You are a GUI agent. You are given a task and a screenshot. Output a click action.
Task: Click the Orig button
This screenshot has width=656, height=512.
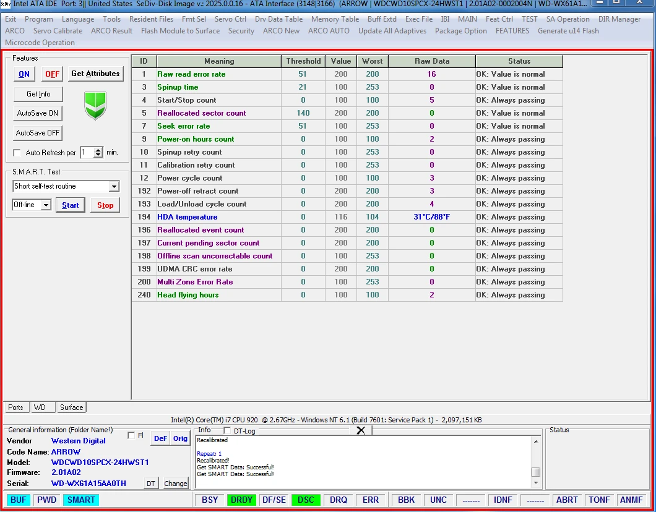[x=180, y=438]
